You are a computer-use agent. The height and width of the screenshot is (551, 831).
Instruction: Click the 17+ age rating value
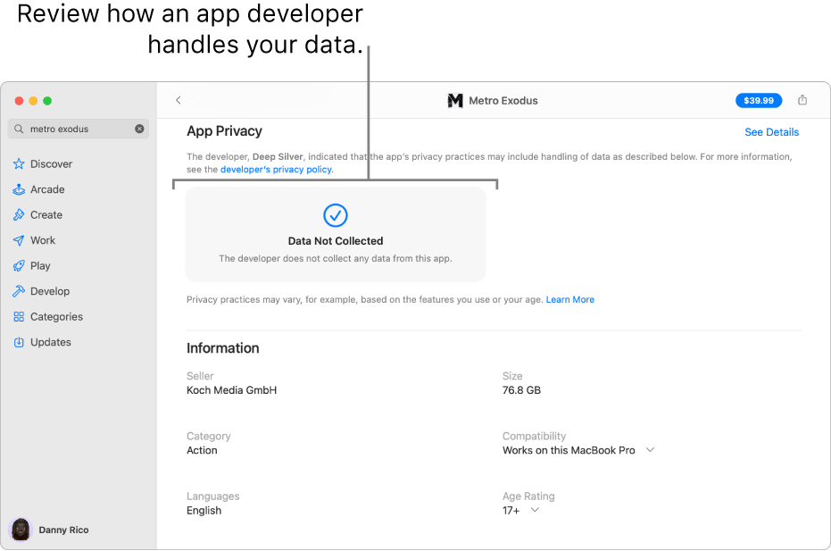(511, 511)
